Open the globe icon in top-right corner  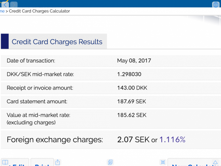[216, 4]
